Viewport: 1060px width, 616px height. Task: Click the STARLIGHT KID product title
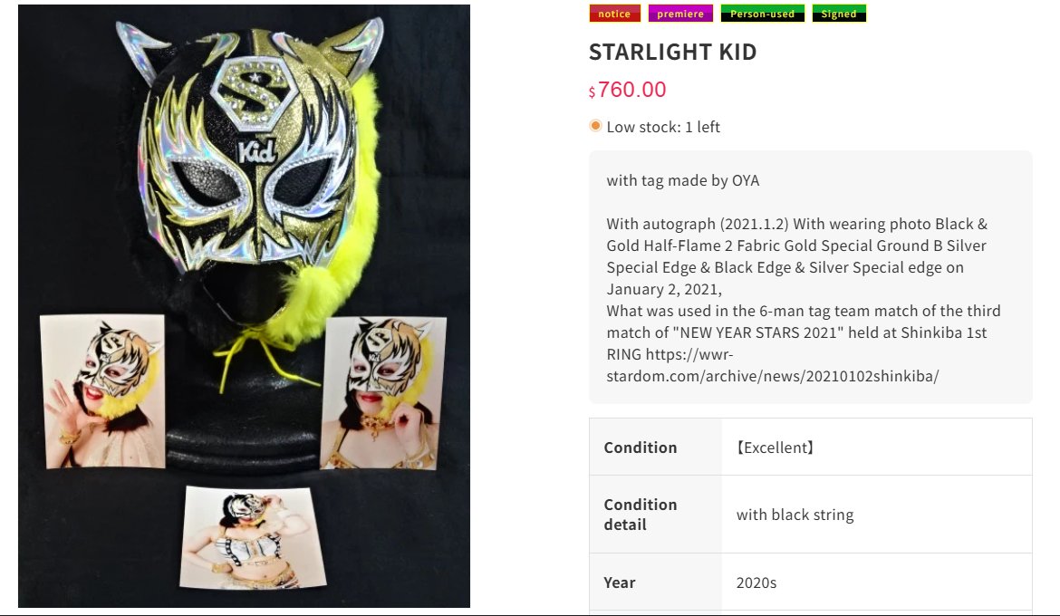672,53
